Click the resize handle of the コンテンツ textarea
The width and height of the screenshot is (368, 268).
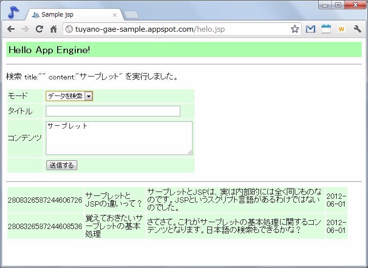190,153
